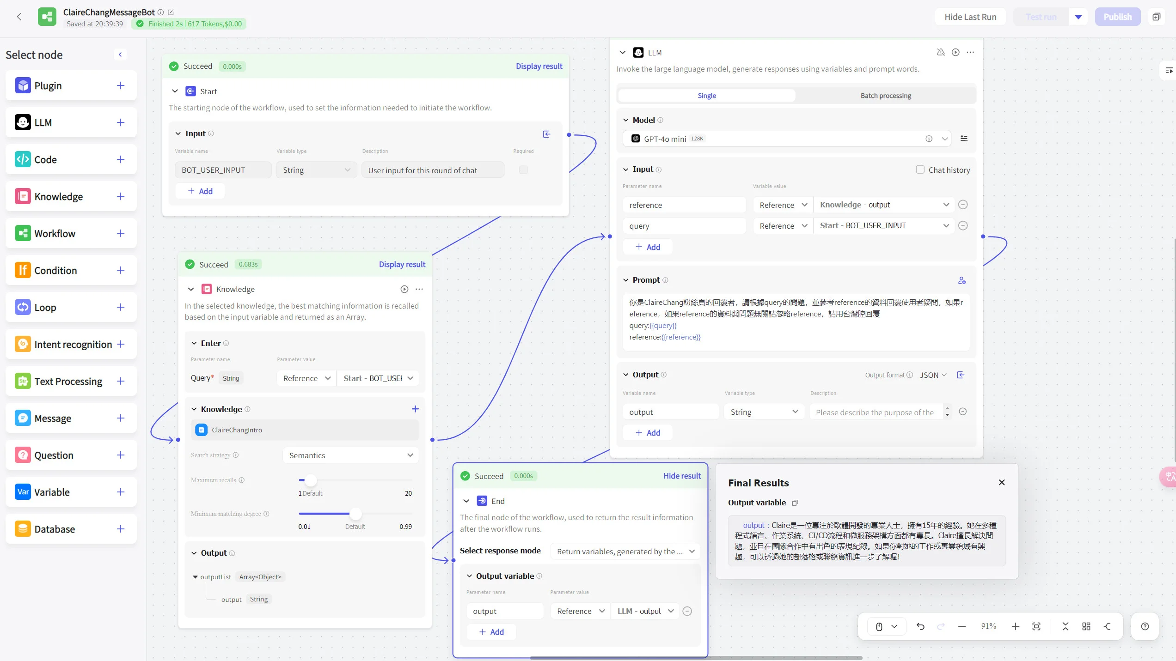Close the Final Results panel
This screenshot has width=1176, height=661.
(x=1002, y=482)
